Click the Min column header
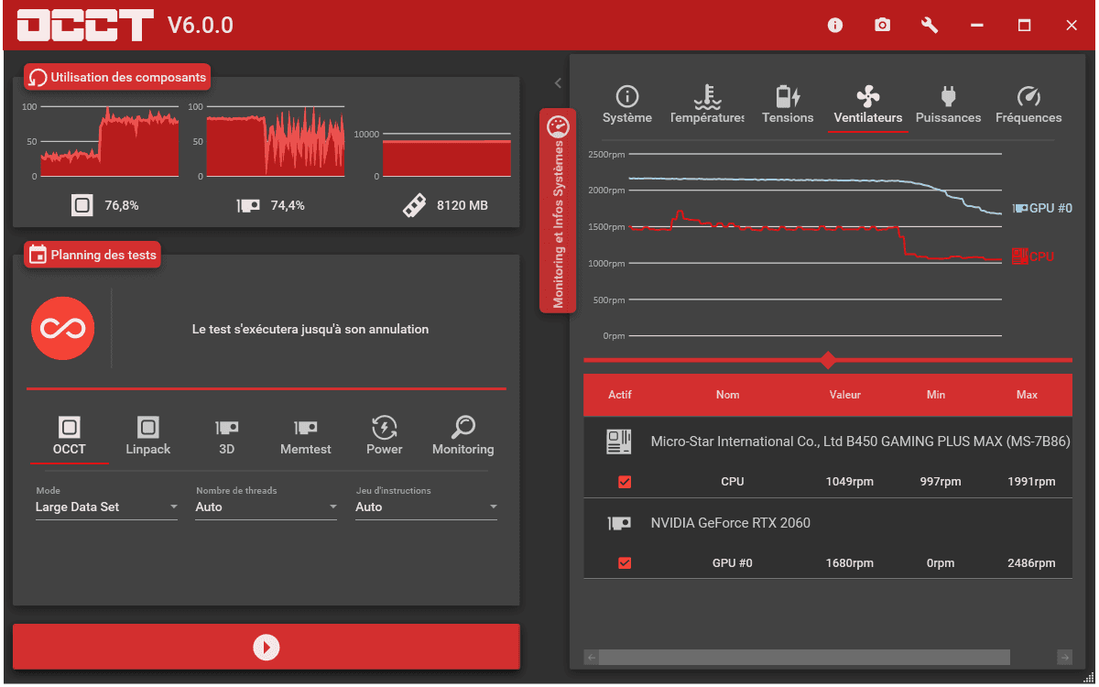Viewport: 1099px width, 687px height. pos(936,395)
